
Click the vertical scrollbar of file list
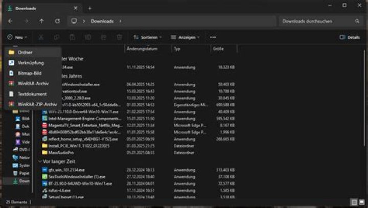click(x=364, y=99)
